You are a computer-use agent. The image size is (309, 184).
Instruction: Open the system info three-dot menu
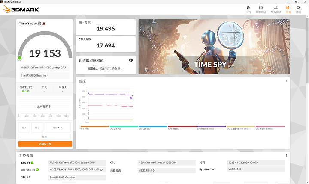[286, 156]
